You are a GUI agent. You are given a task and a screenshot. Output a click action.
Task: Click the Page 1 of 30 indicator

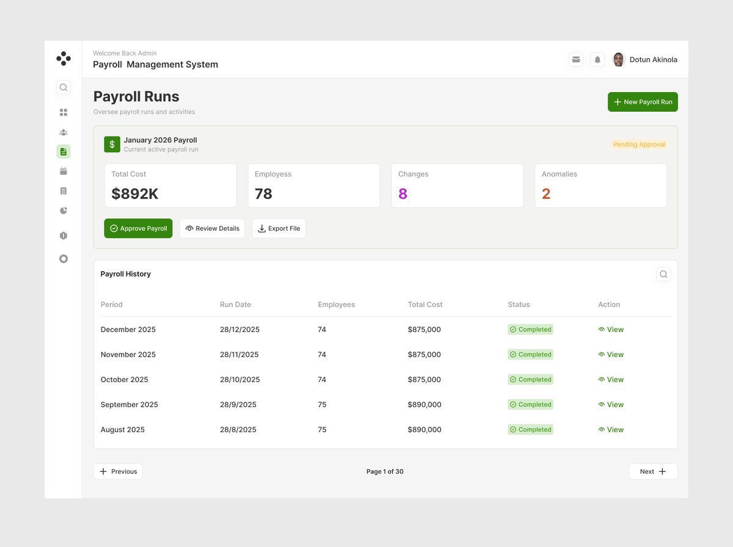pyautogui.click(x=385, y=472)
